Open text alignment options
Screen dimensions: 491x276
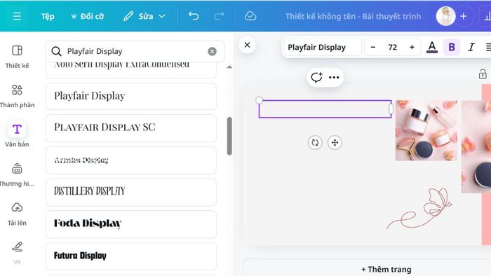[x=488, y=47]
